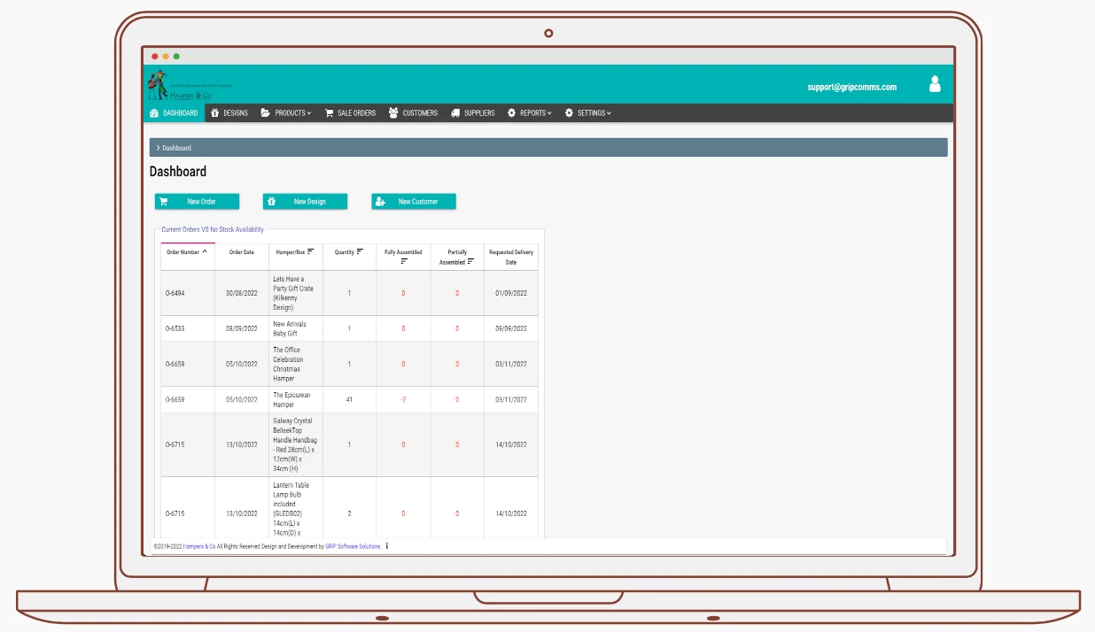Image resolution: width=1095 pixels, height=632 pixels.
Task: Click the breadcrumb chevron before Dashboard
Action: pos(158,148)
